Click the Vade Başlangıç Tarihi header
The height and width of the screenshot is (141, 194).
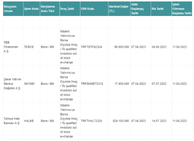(141, 9)
